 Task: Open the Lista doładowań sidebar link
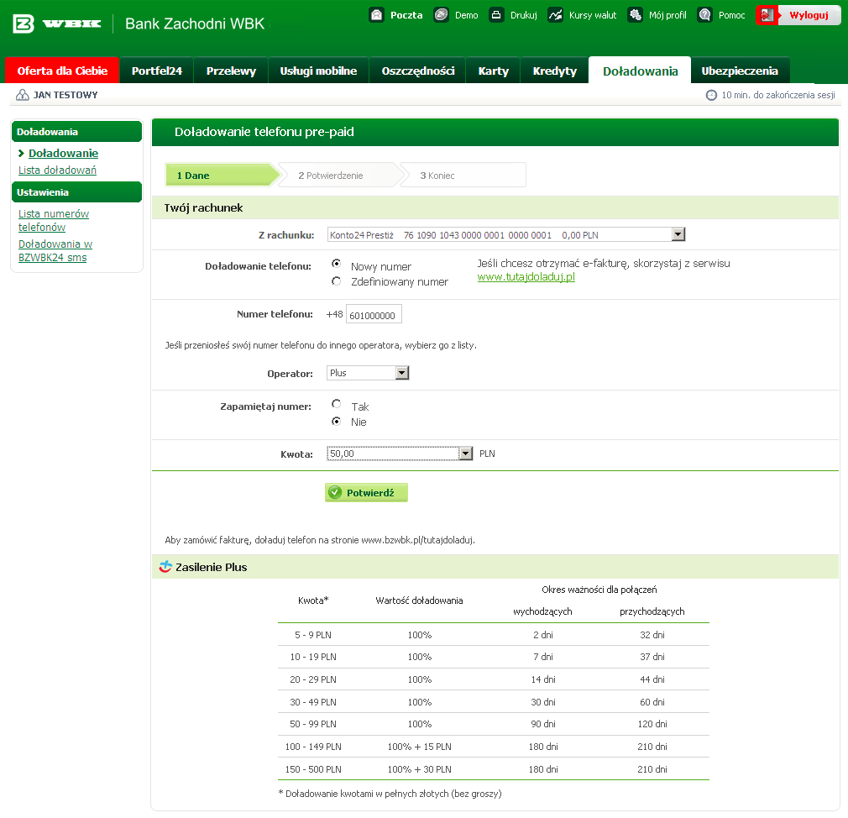(57, 170)
